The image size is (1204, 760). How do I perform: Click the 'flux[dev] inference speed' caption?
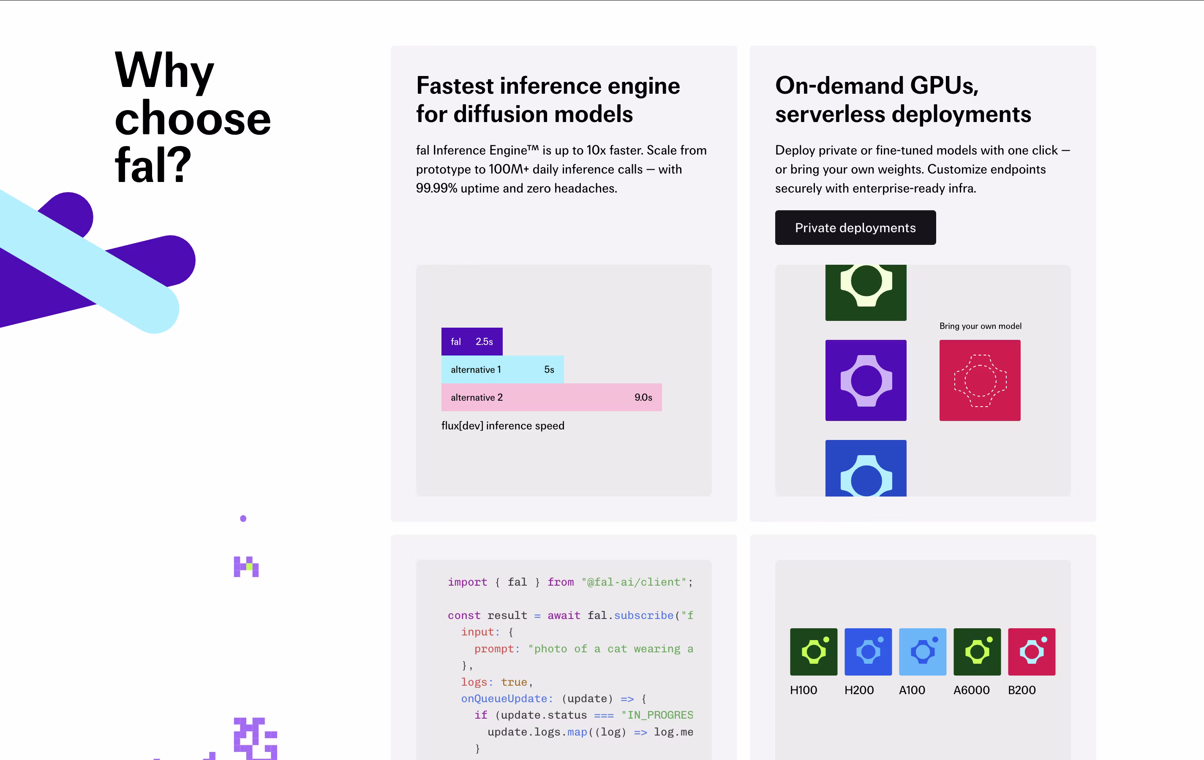(x=502, y=426)
